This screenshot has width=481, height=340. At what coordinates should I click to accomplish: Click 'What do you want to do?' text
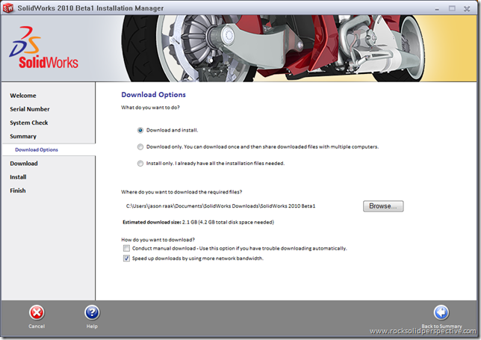tap(150, 108)
